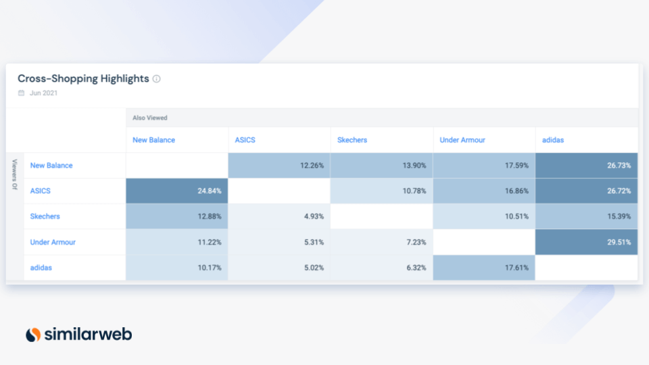Click the adidas column header
Image resolution: width=649 pixels, height=365 pixels.
coord(553,140)
